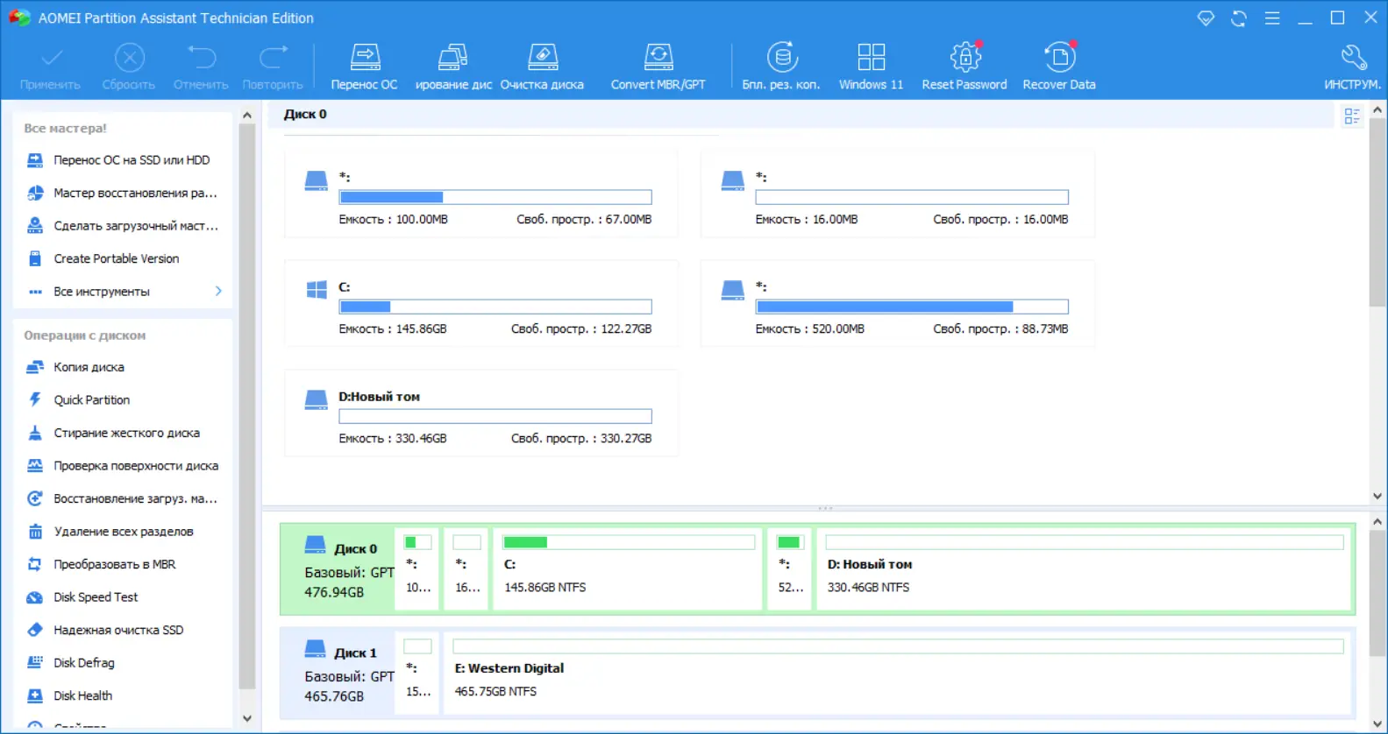The height and width of the screenshot is (734, 1388).
Task: Open the hamburger menu in title bar
Action: 1272,18
